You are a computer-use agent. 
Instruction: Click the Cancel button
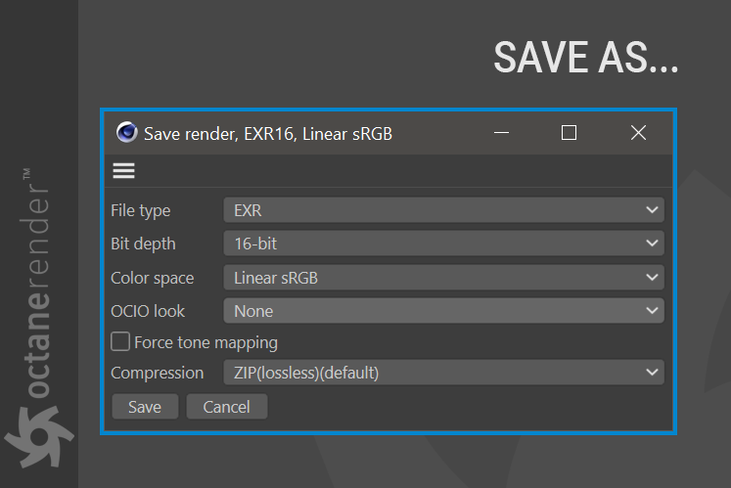coord(227,407)
